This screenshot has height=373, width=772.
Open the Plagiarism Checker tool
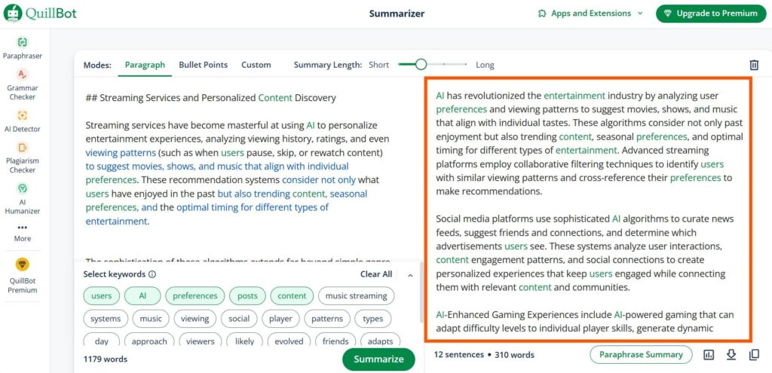tap(22, 157)
